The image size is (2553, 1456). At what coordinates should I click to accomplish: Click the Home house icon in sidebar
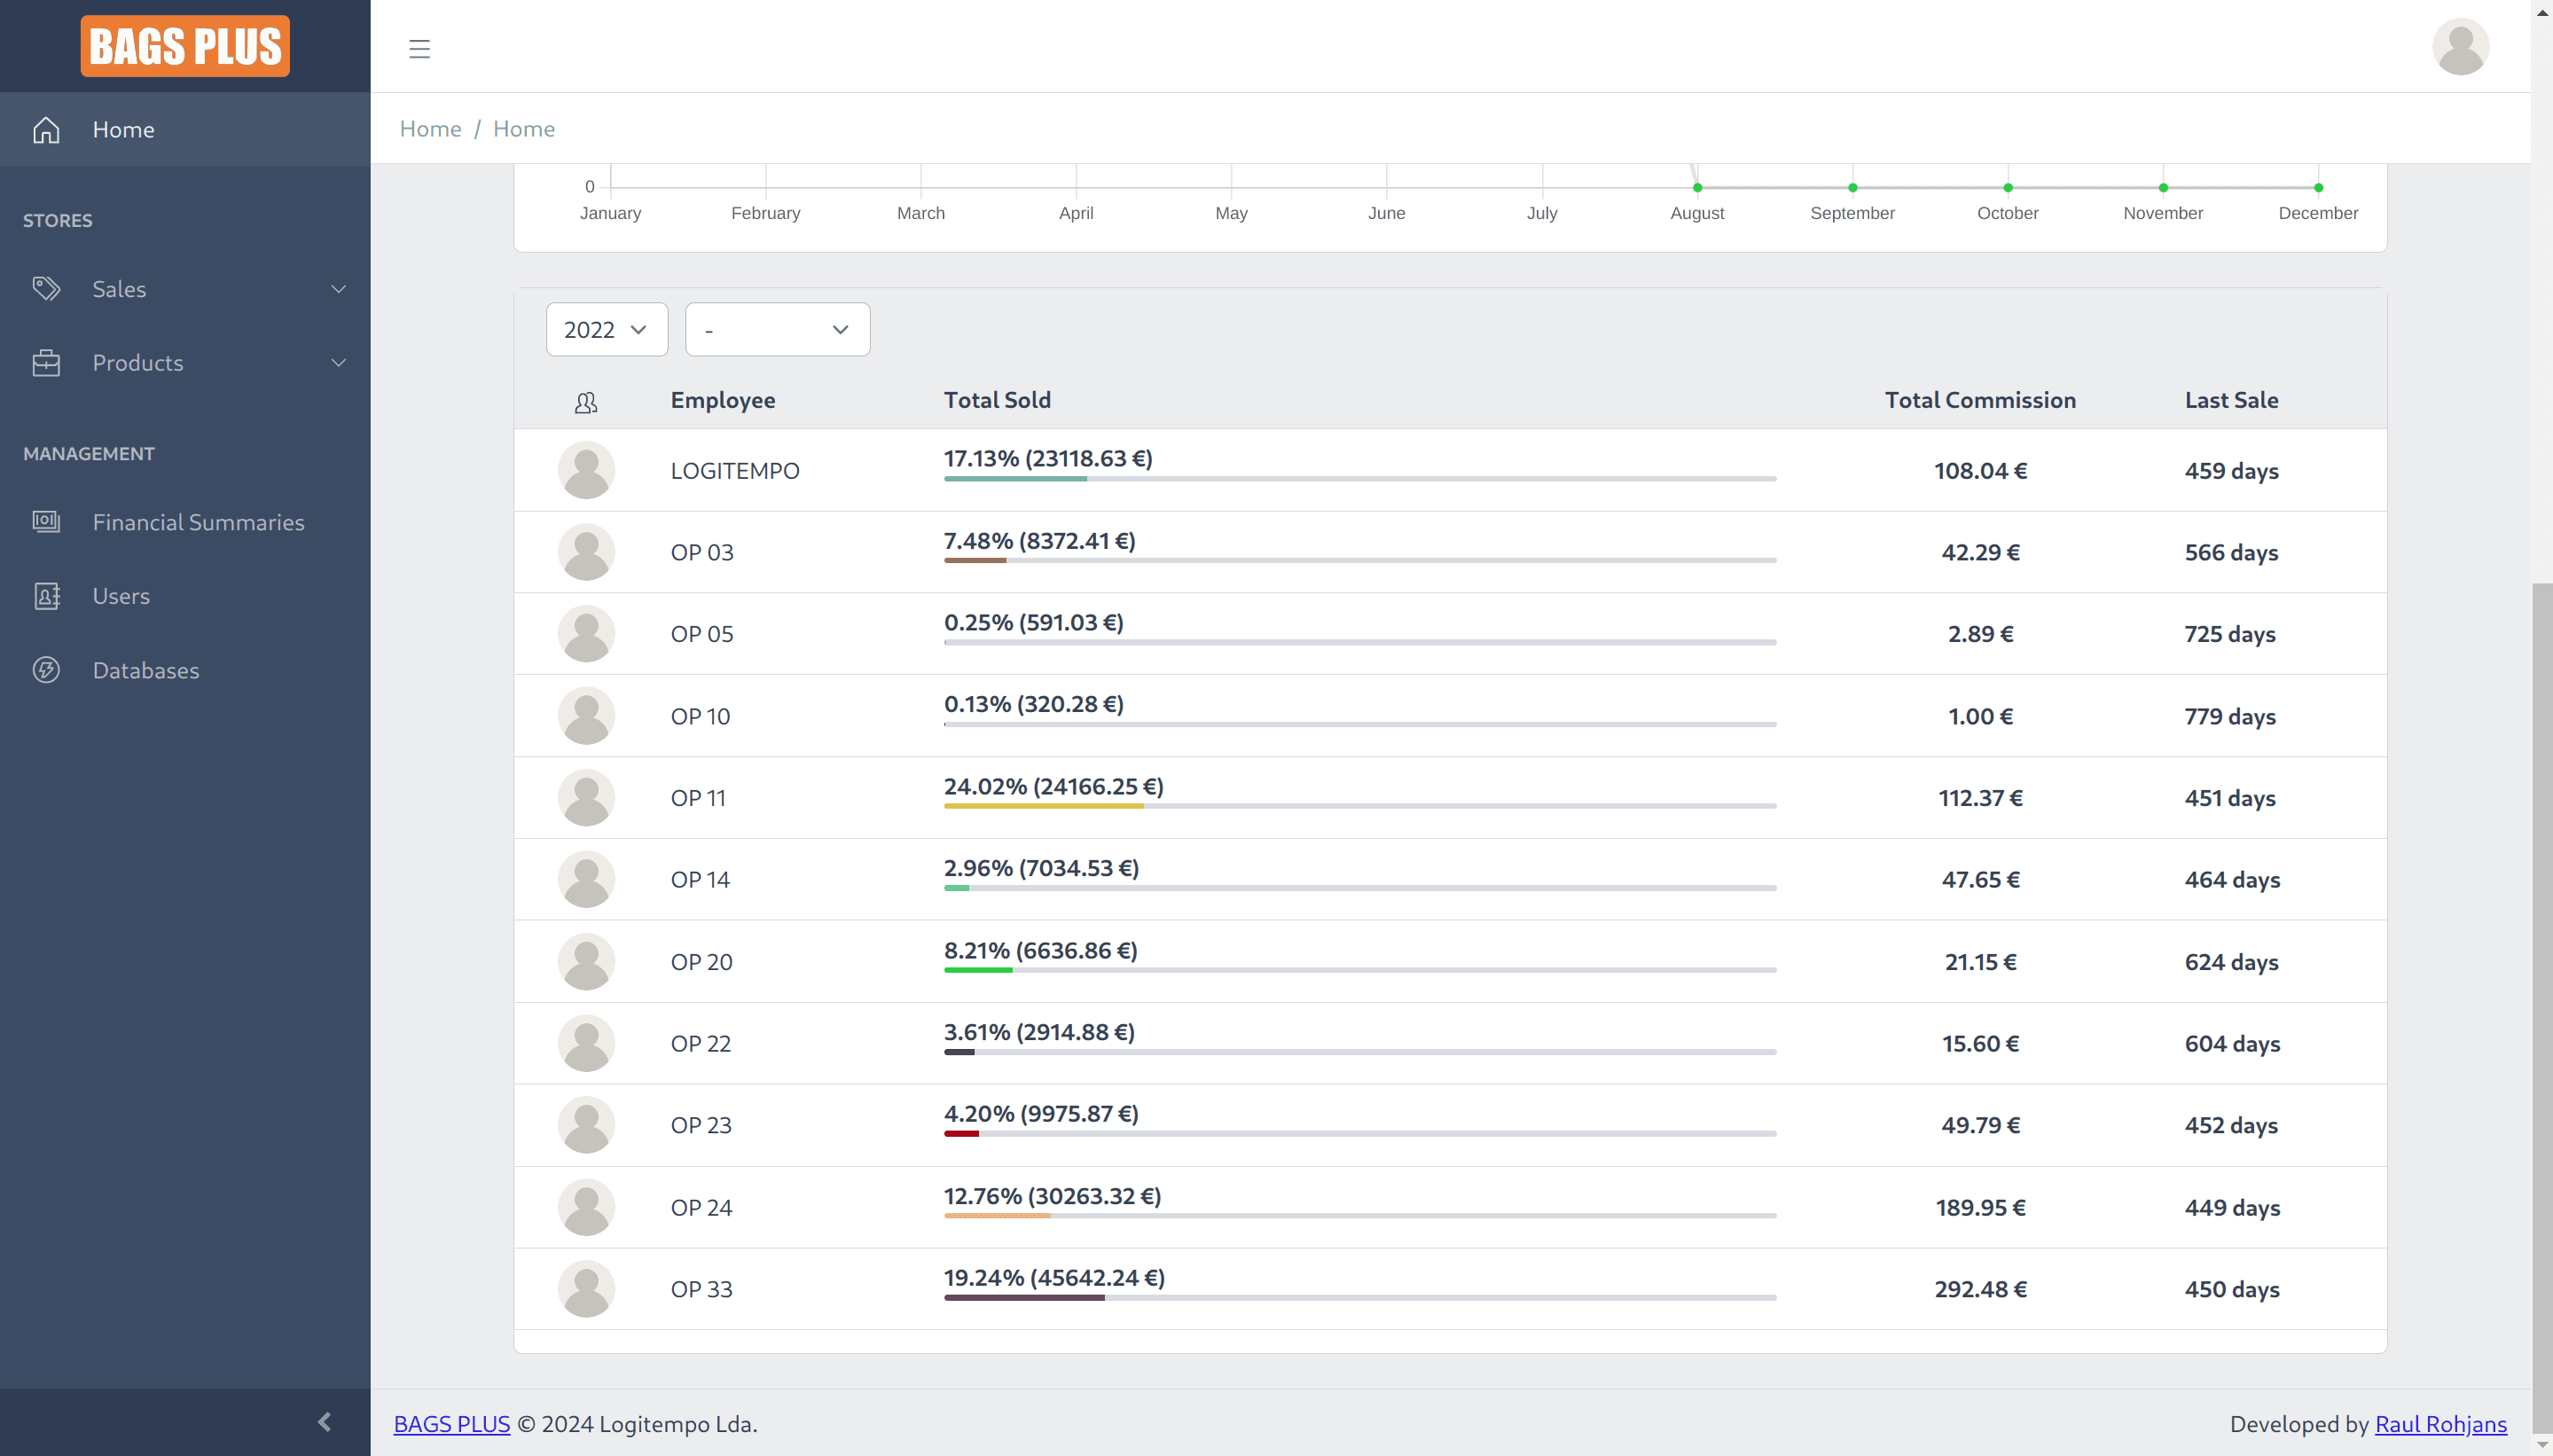46,130
